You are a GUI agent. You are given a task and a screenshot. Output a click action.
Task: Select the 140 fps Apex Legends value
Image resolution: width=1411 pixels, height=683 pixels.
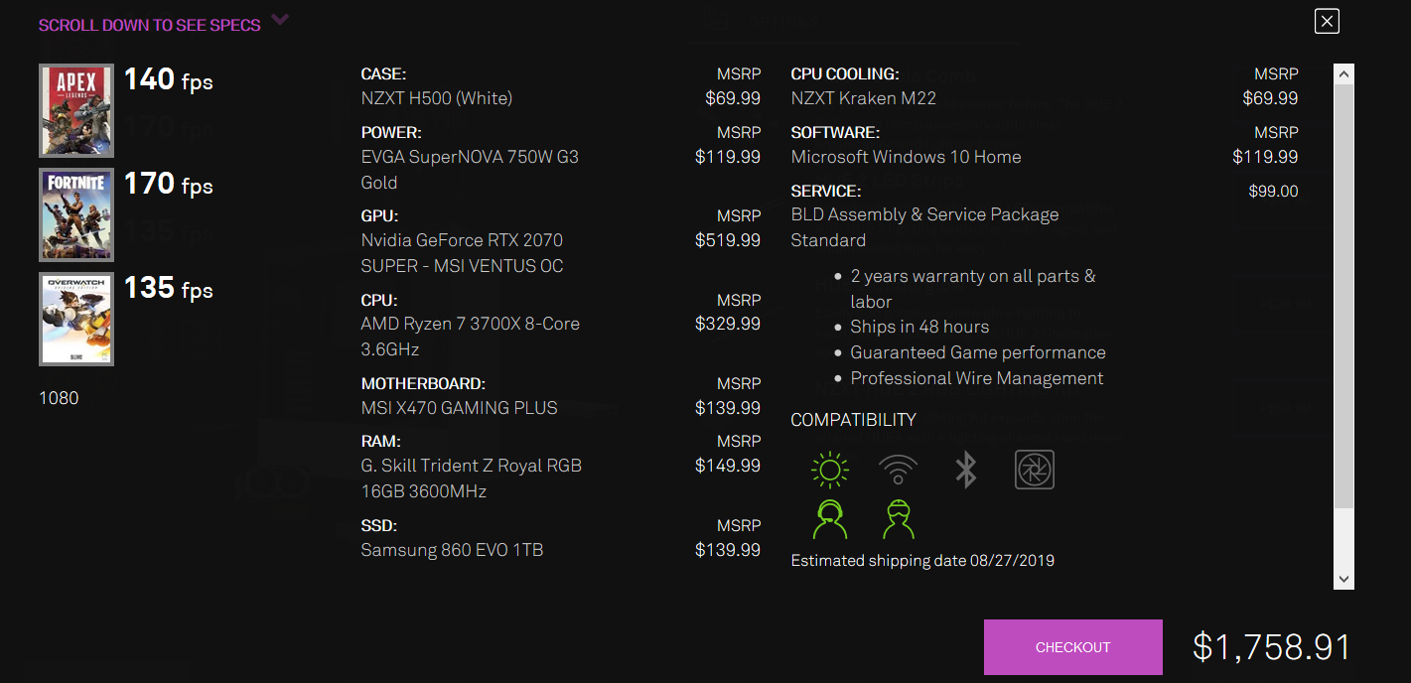[169, 79]
